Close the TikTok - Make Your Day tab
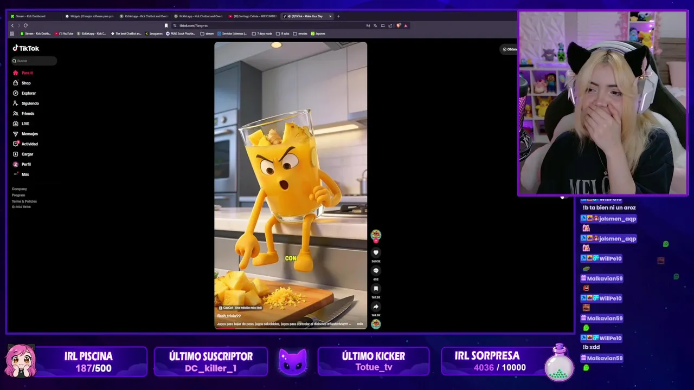The image size is (694, 390). pos(330,16)
